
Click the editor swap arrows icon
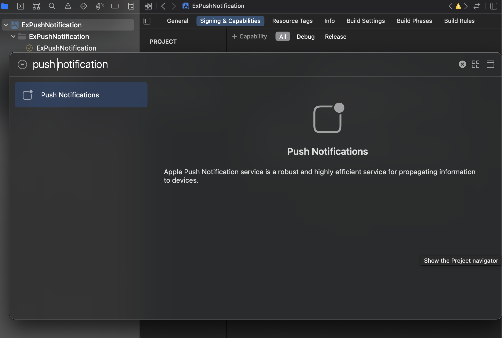tap(477, 6)
